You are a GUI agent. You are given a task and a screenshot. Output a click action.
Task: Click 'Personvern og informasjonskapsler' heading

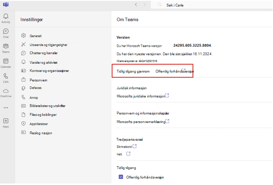pyautogui.click(x=143, y=113)
